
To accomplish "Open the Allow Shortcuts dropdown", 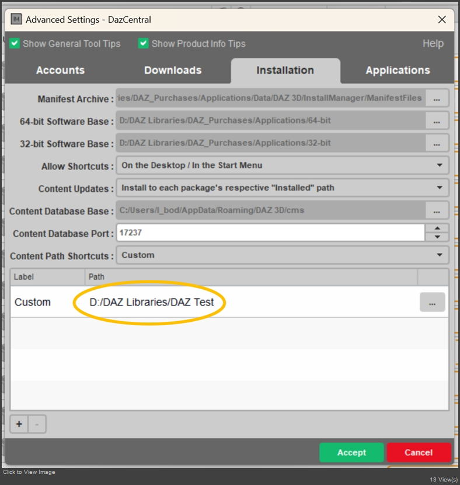I will [x=283, y=166].
